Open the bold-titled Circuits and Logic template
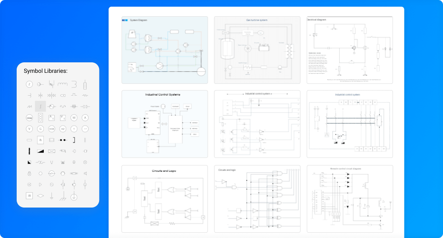 tap(165, 199)
